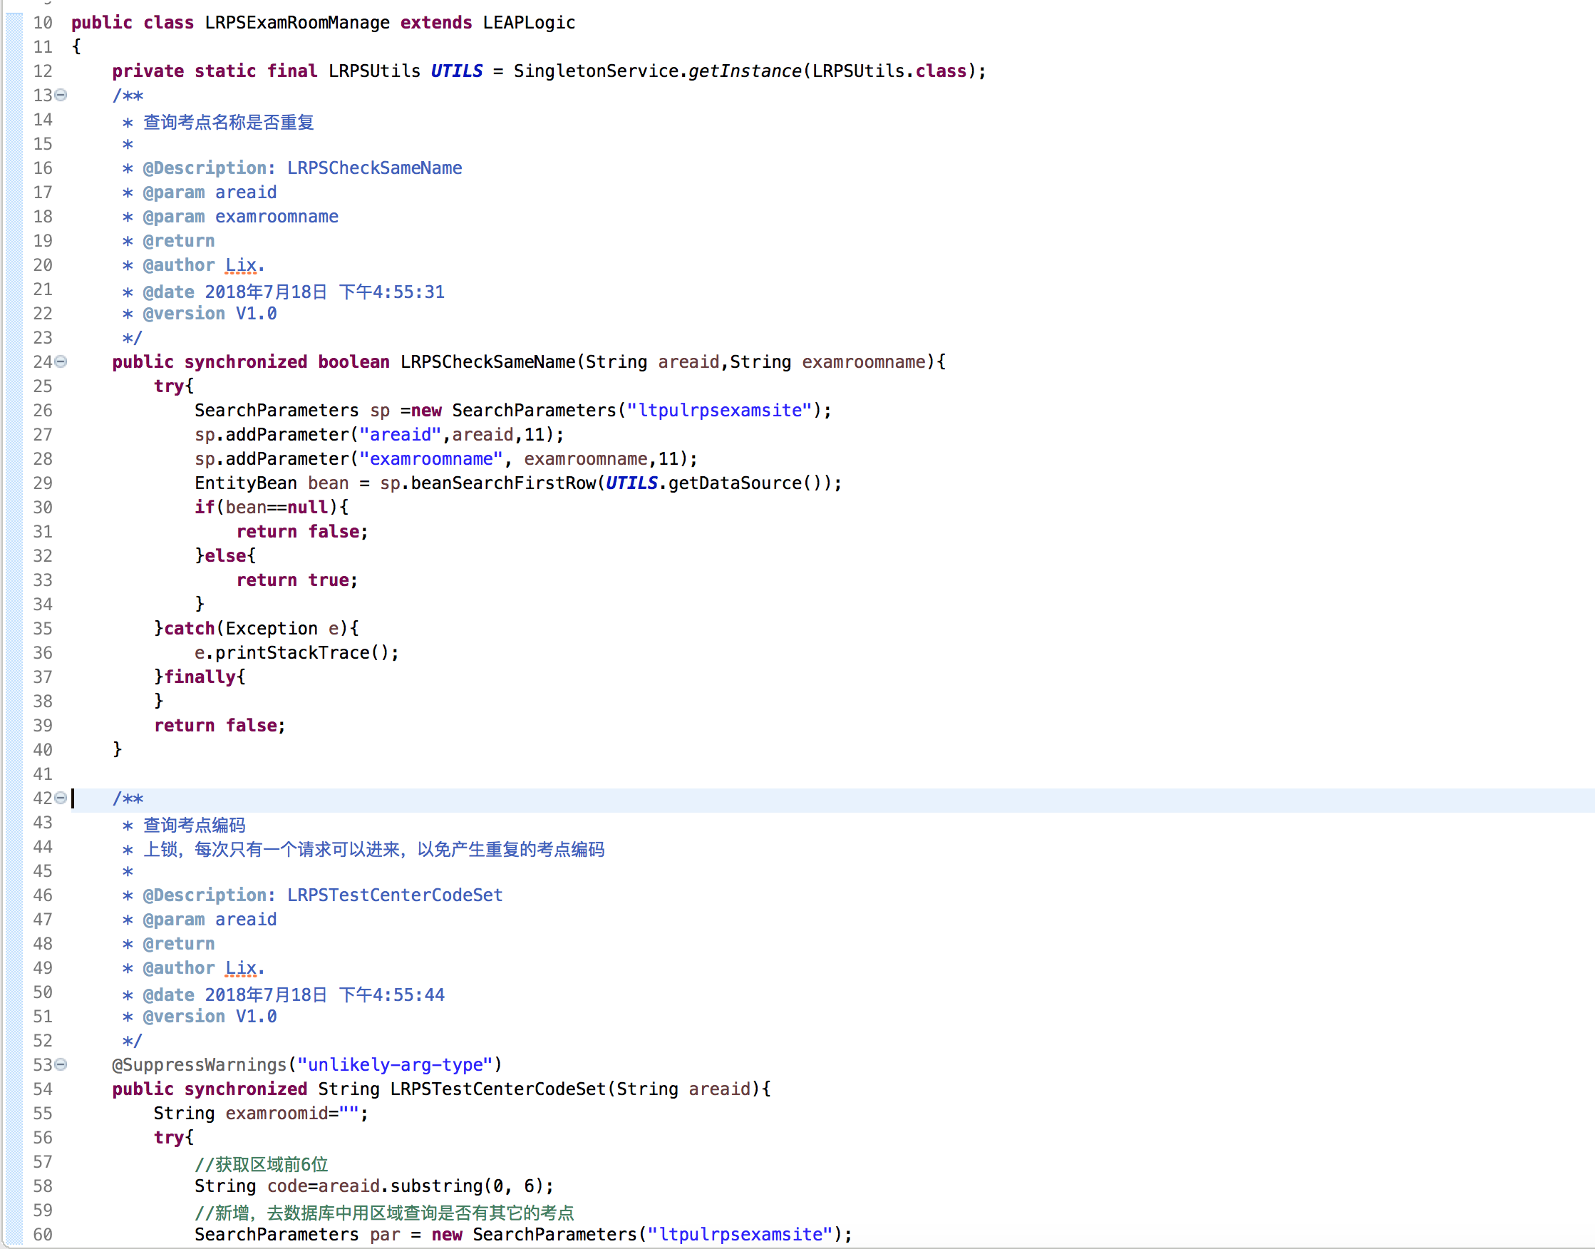Click the comment 查询考点名称是否重复

tap(229, 121)
